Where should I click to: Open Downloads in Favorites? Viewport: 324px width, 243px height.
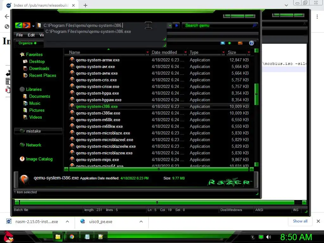click(x=39, y=68)
